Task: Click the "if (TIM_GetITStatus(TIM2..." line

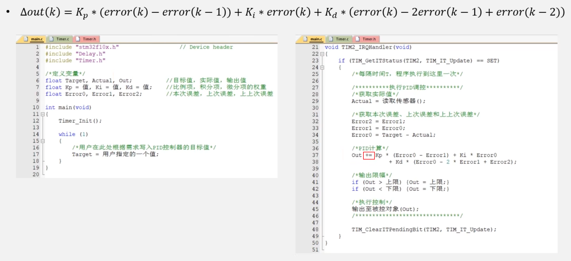Action: [419, 61]
